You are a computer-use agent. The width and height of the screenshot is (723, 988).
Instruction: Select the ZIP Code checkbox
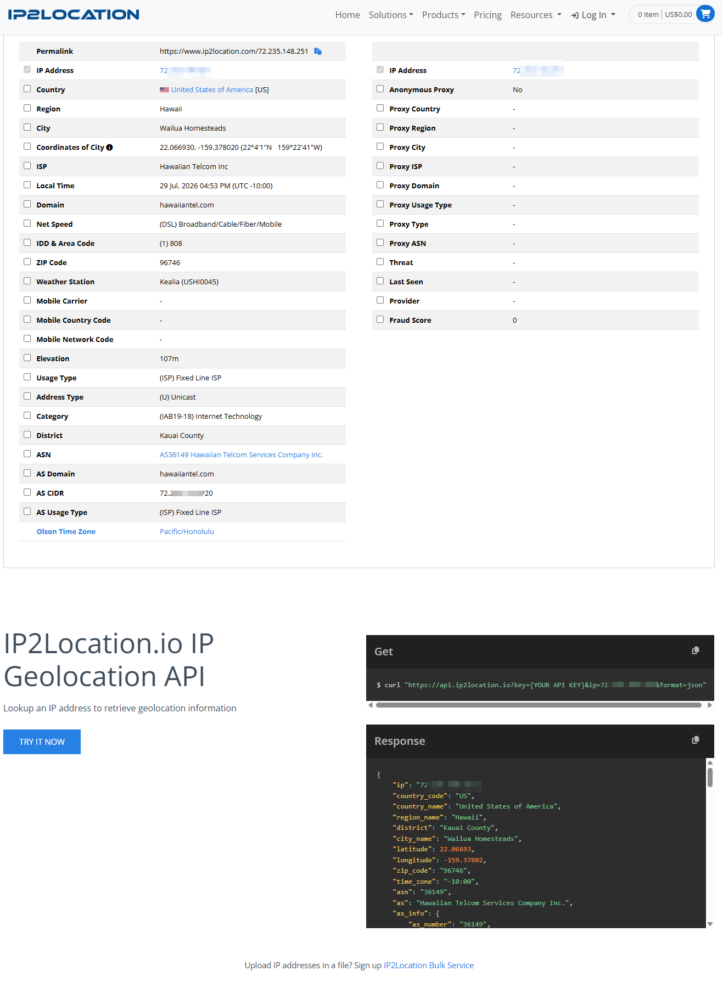pyautogui.click(x=27, y=262)
